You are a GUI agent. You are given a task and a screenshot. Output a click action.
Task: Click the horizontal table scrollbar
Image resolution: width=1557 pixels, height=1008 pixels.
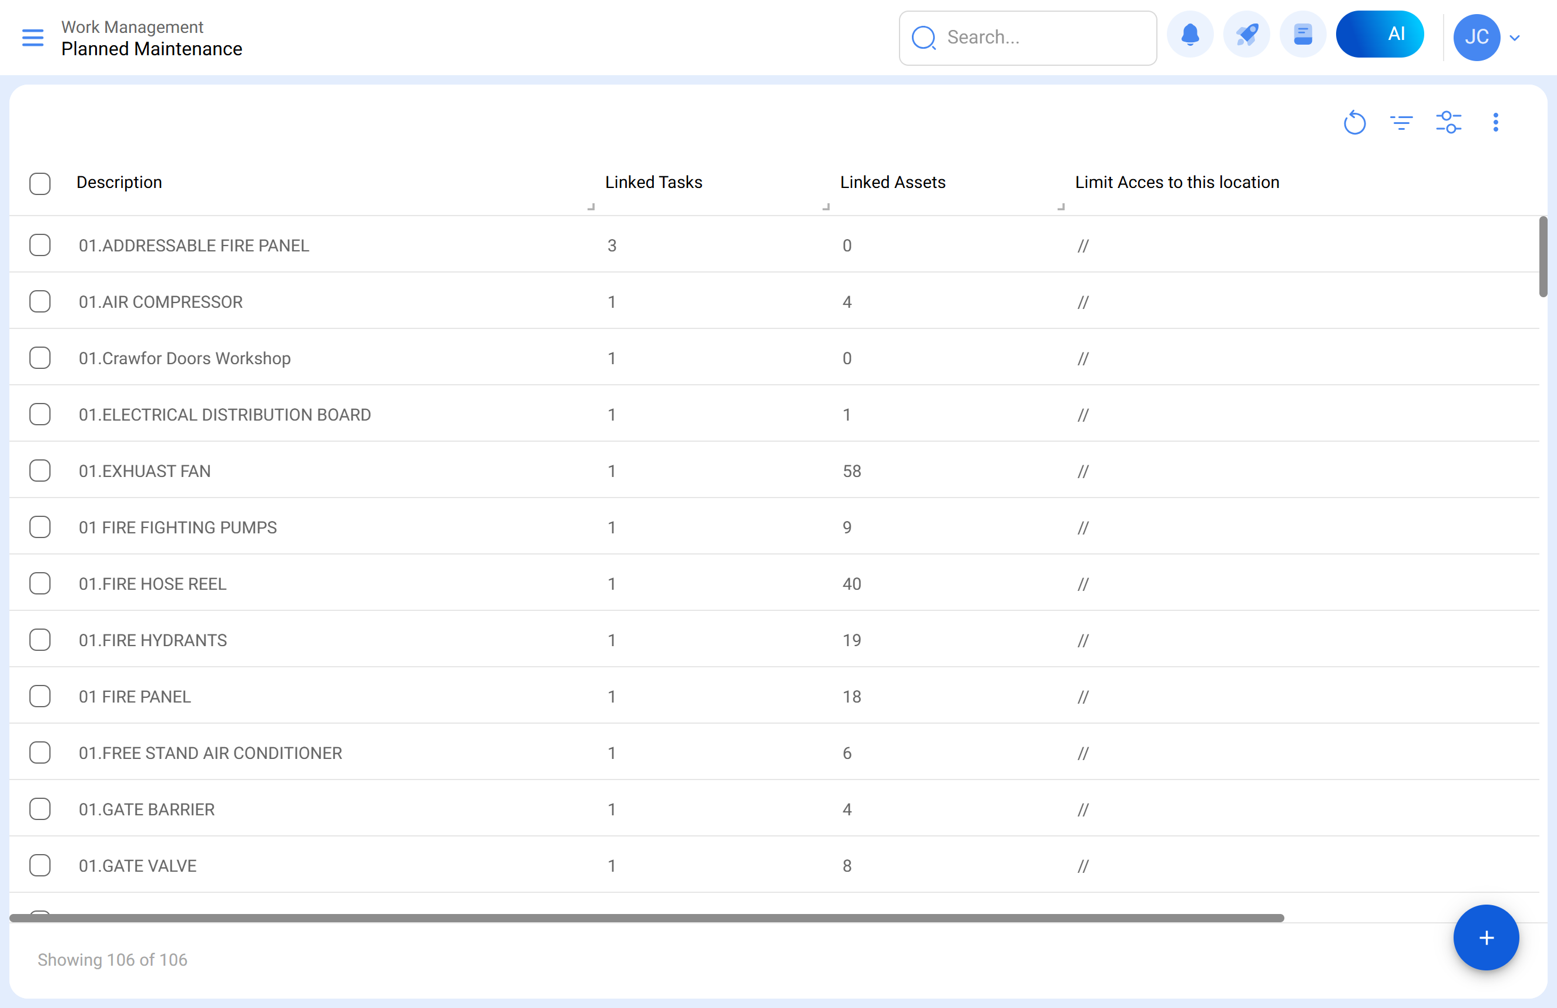(x=646, y=918)
